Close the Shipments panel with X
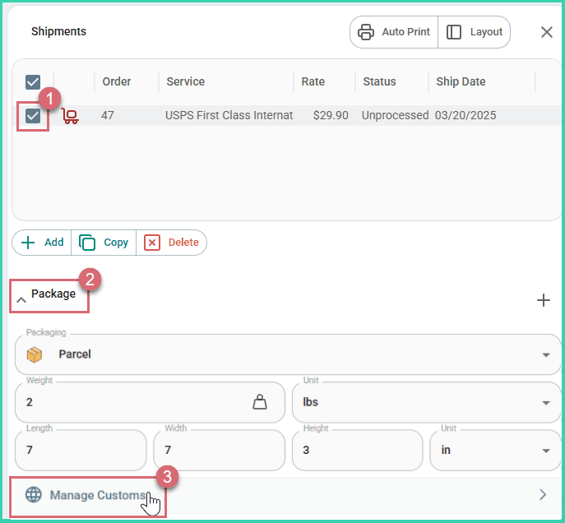Image resolution: width=565 pixels, height=523 pixels. tap(546, 32)
